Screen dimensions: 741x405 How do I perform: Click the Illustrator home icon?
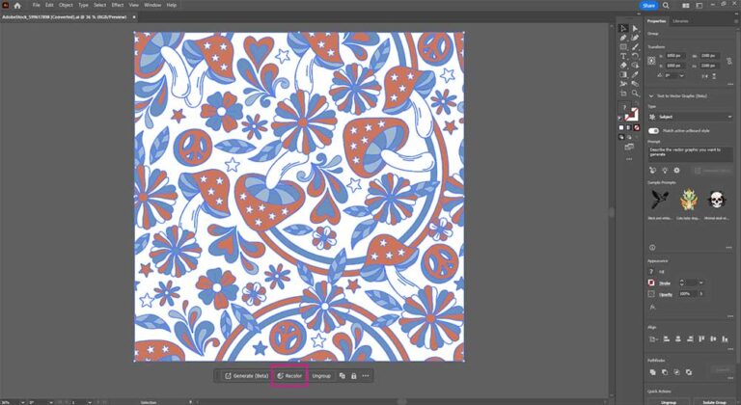[x=16, y=5]
